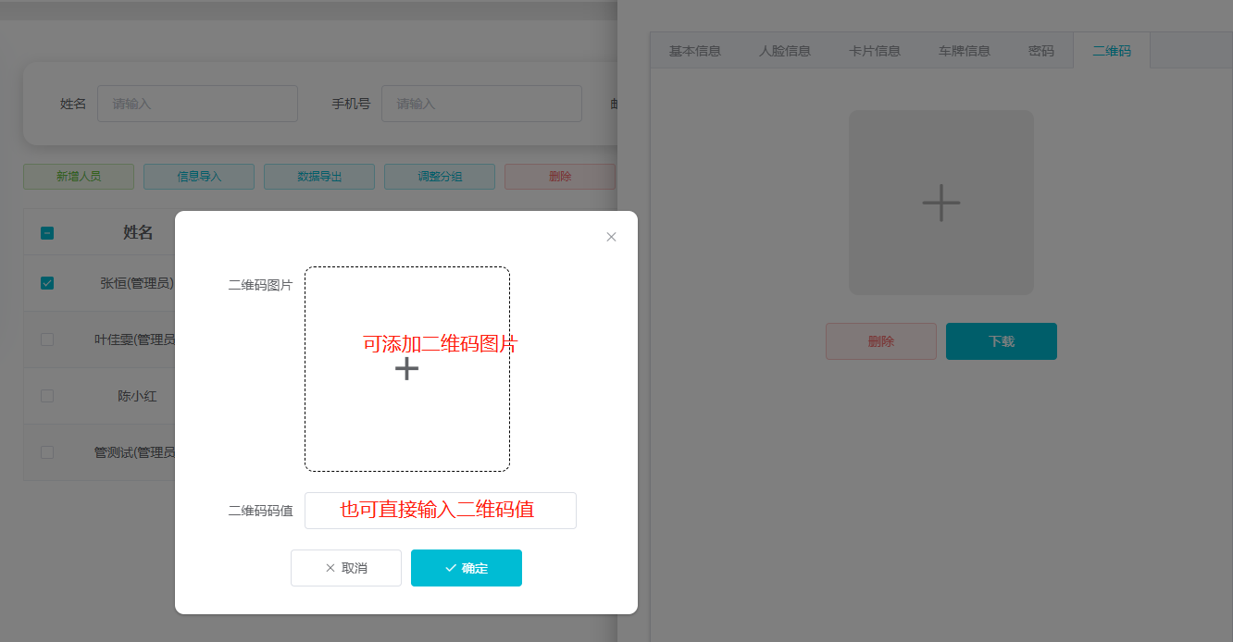Viewport: 1233px width, 642px height.
Task: Click the name 陈小红 in the table
Action: coord(137,396)
